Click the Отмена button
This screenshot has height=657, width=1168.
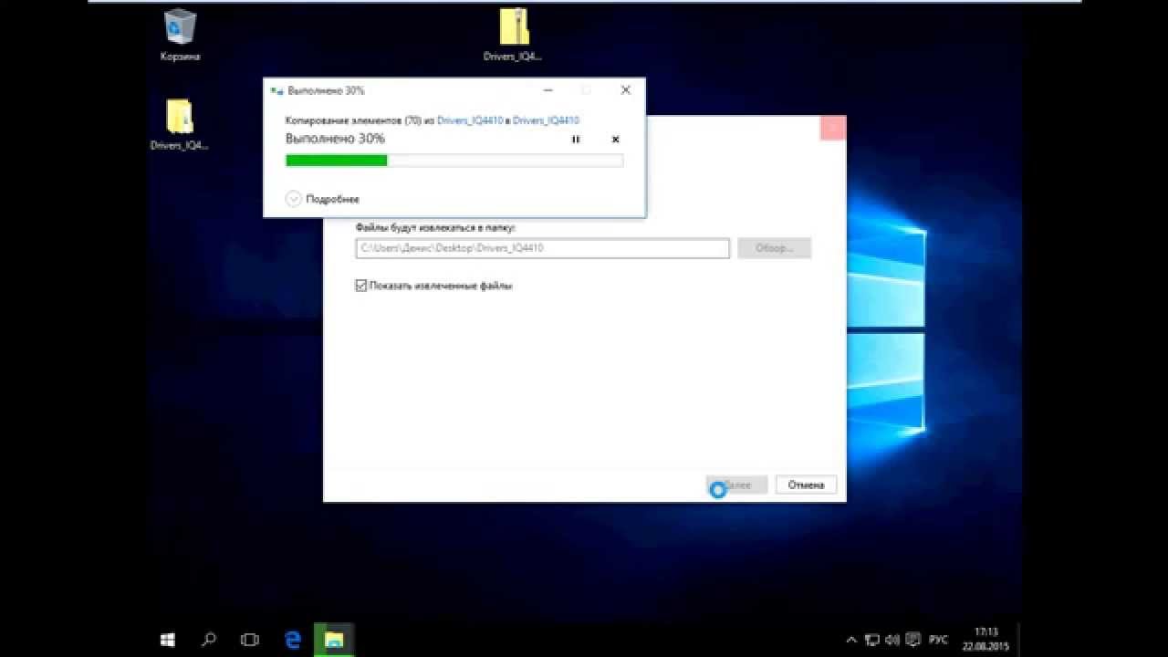pyautogui.click(x=806, y=485)
